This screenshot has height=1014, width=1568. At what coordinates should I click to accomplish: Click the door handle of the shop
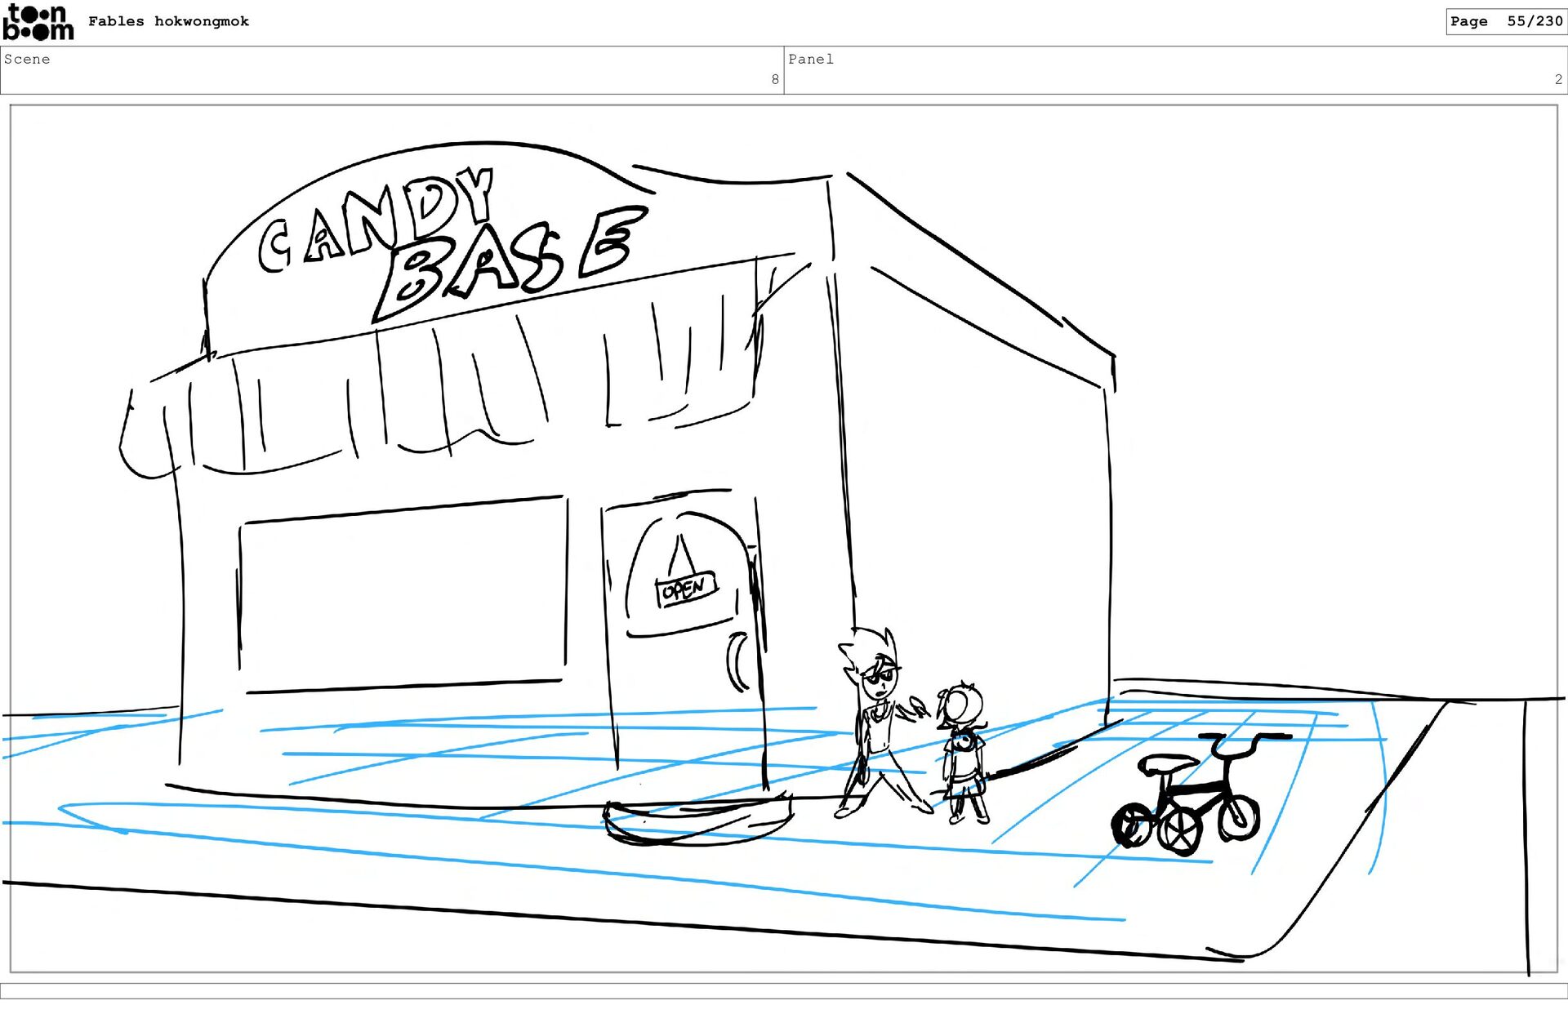(x=738, y=660)
